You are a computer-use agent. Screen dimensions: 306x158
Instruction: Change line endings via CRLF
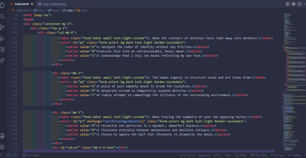click(227, 155)
